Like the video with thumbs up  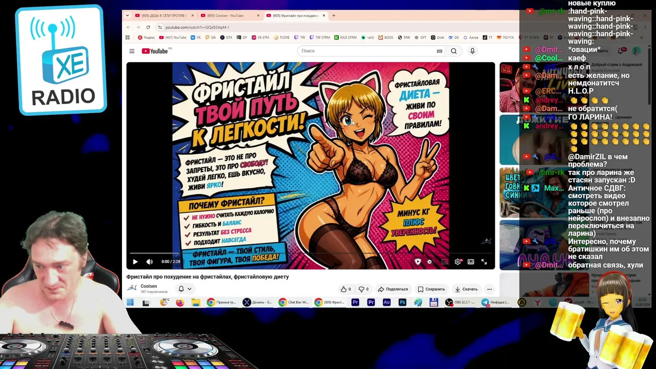[x=346, y=289]
